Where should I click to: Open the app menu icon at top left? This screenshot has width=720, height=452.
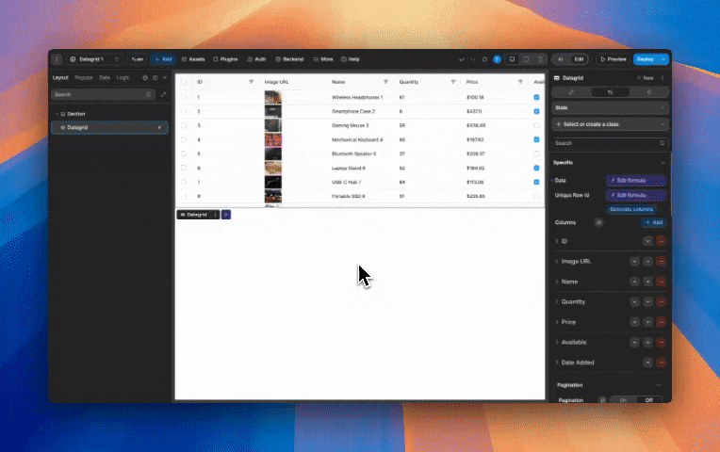point(57,59)
